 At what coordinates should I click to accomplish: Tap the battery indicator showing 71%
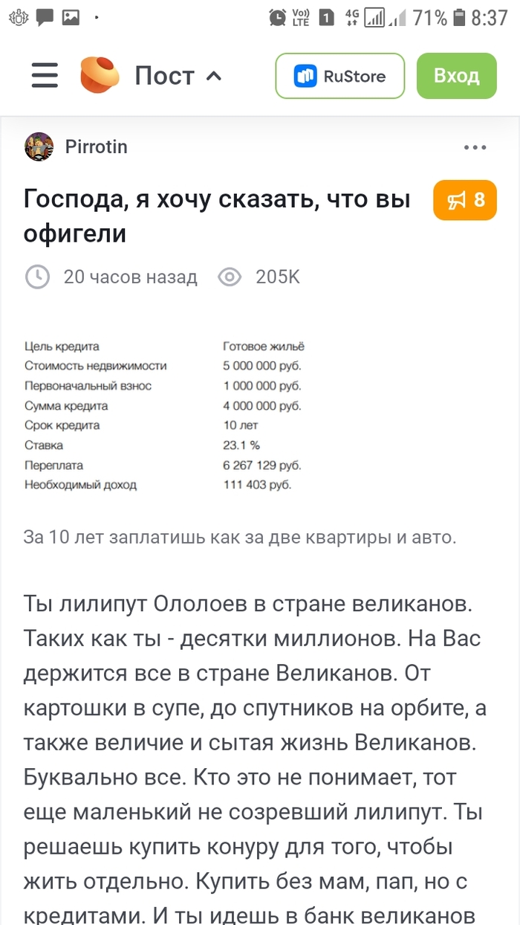459,17
